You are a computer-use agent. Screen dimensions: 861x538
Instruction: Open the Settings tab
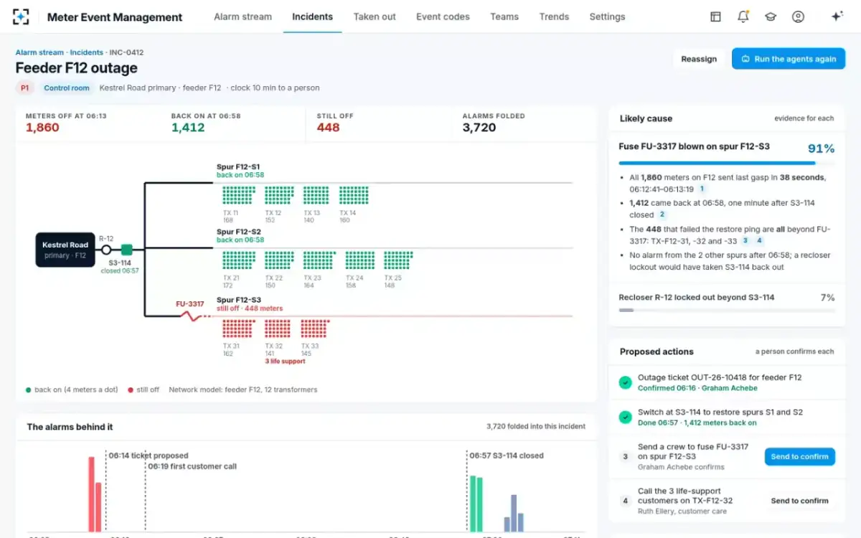coord(607,16)
